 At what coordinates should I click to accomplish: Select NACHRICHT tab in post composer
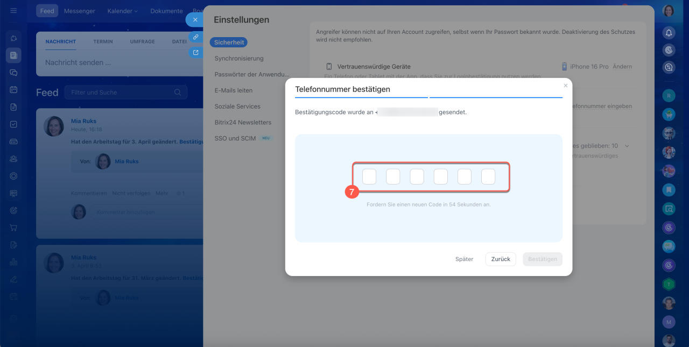[x=61, y=41]
